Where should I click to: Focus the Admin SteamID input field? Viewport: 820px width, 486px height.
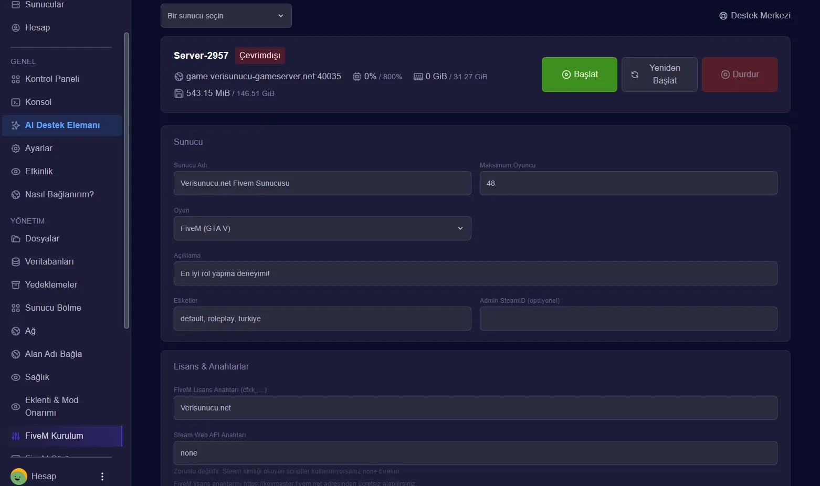[x=628, y=319]
